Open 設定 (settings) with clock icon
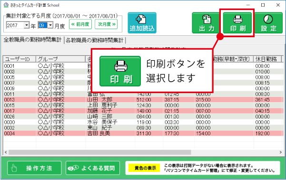 268,23
